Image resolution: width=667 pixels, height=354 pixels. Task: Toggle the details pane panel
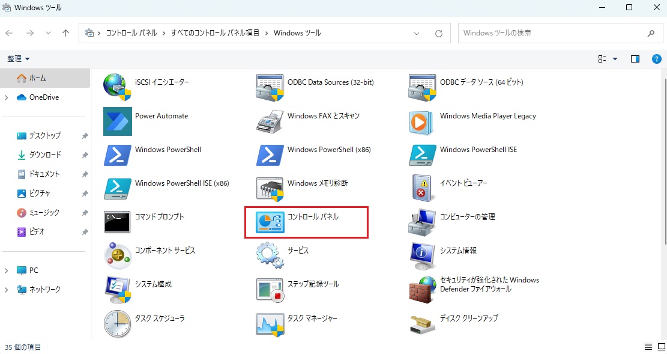tap(635, 58)
